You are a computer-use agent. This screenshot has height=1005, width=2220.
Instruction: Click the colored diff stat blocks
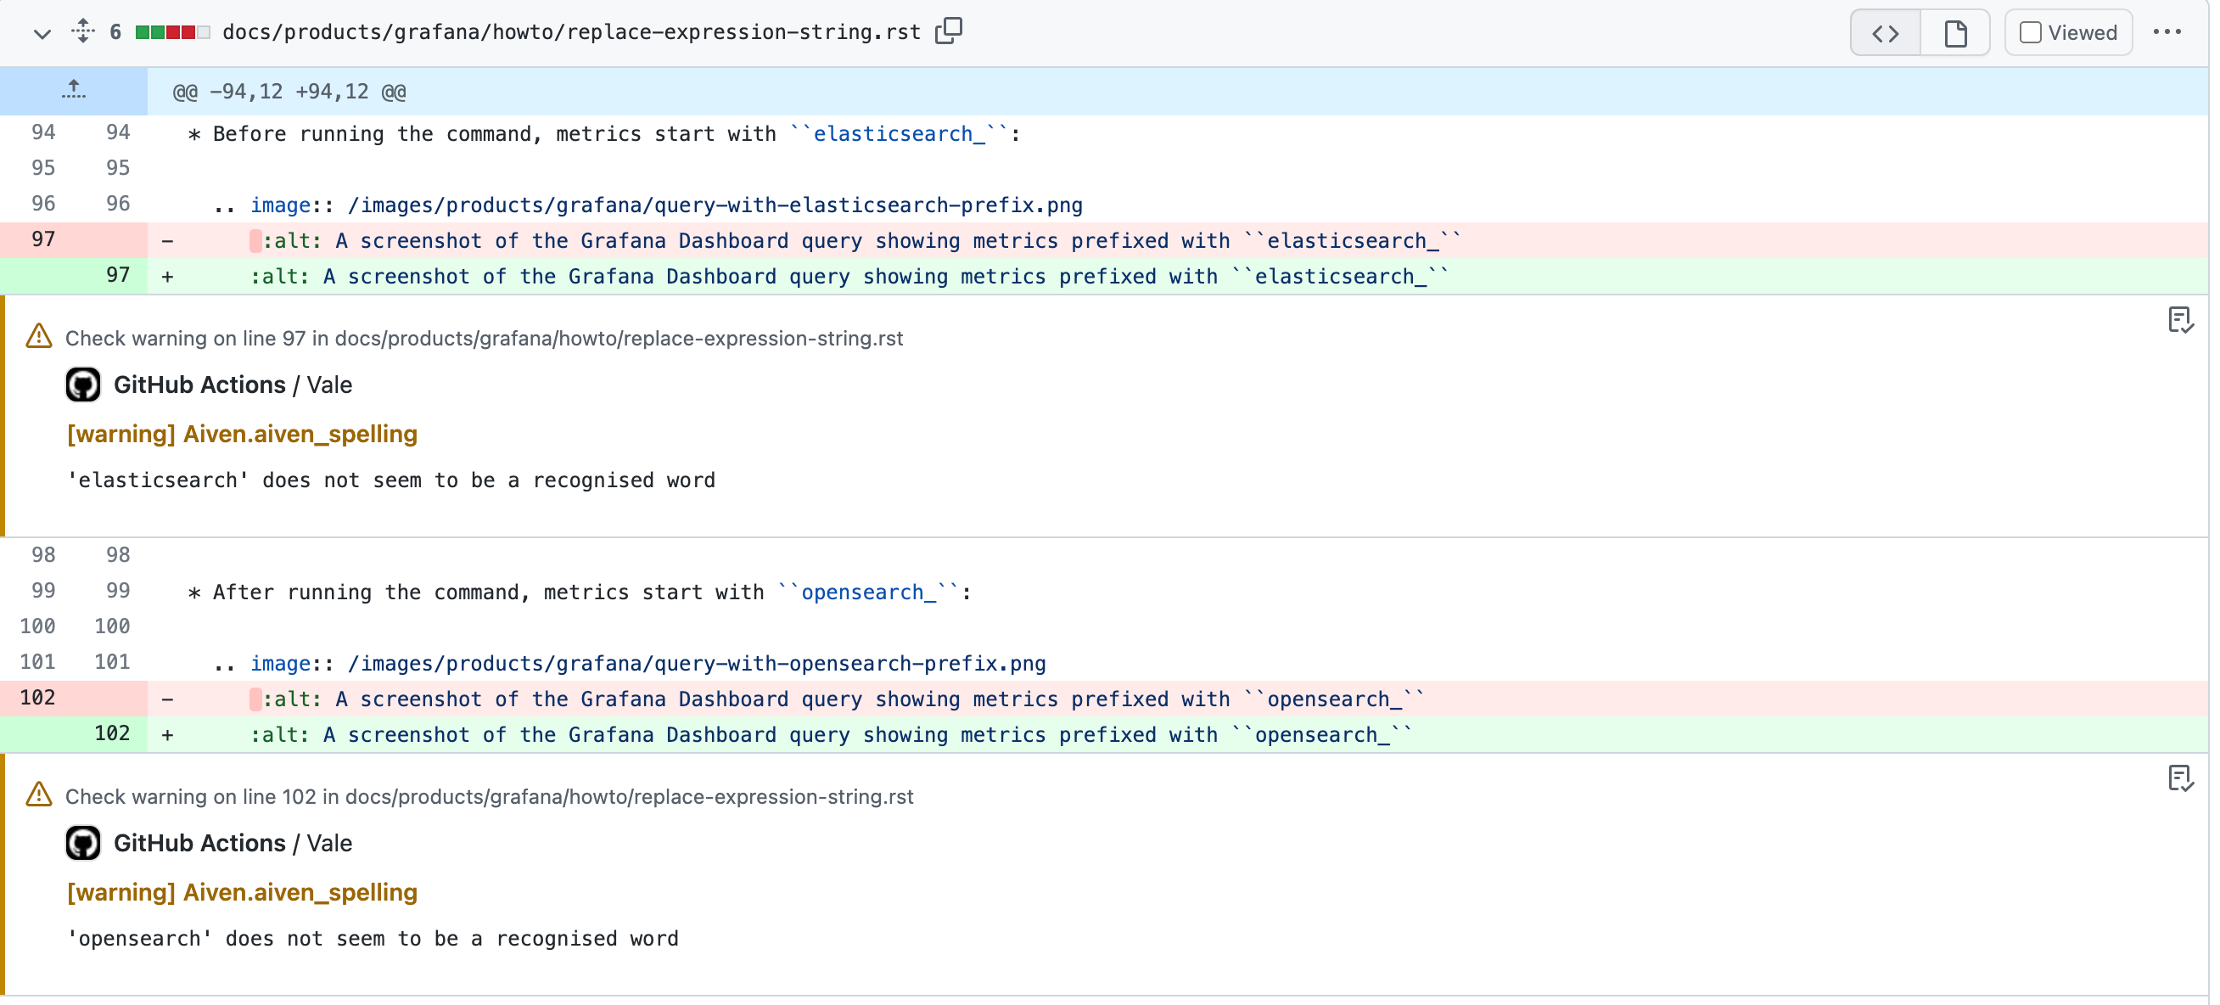pos(172,31)
